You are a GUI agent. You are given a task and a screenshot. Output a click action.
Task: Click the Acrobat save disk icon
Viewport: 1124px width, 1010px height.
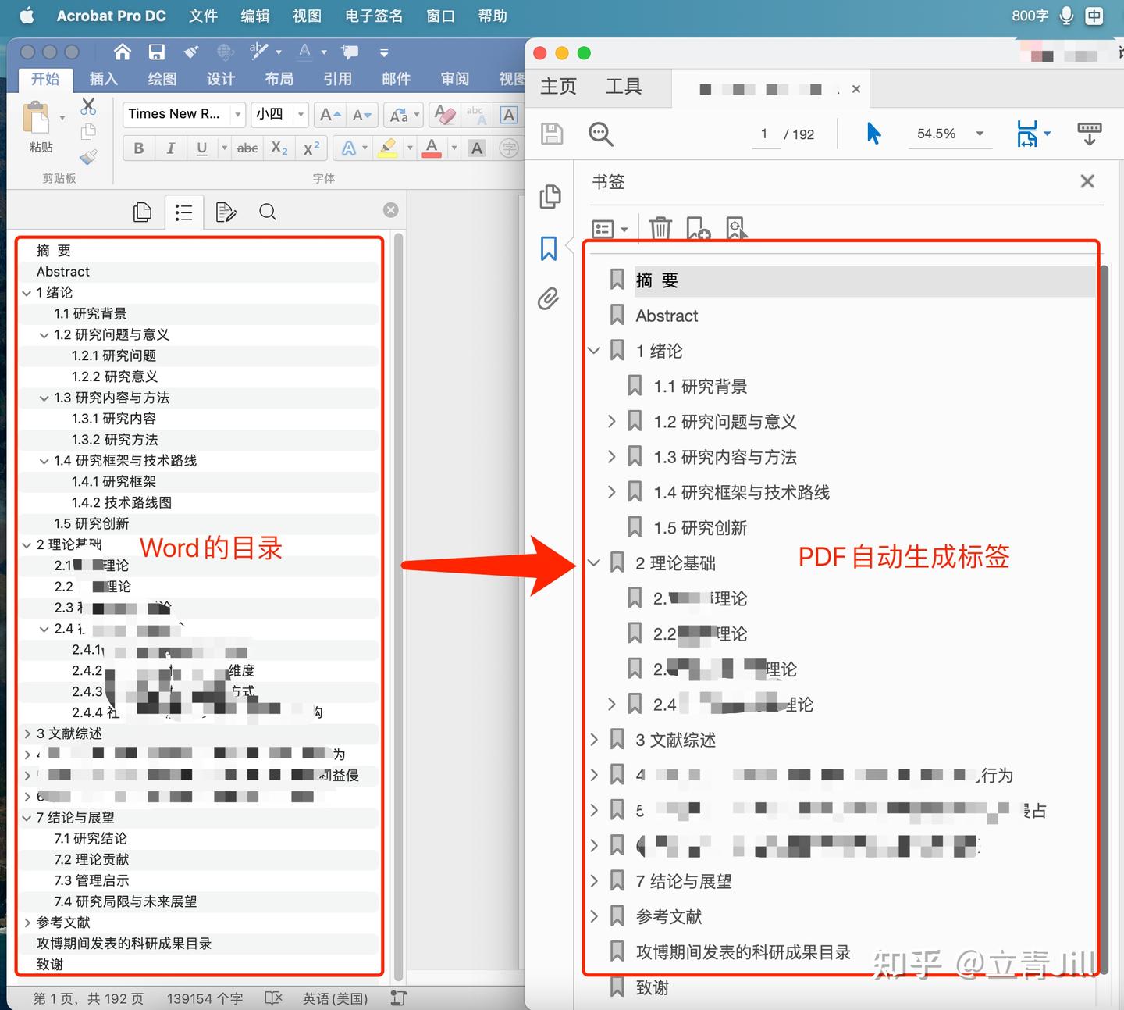552,134
